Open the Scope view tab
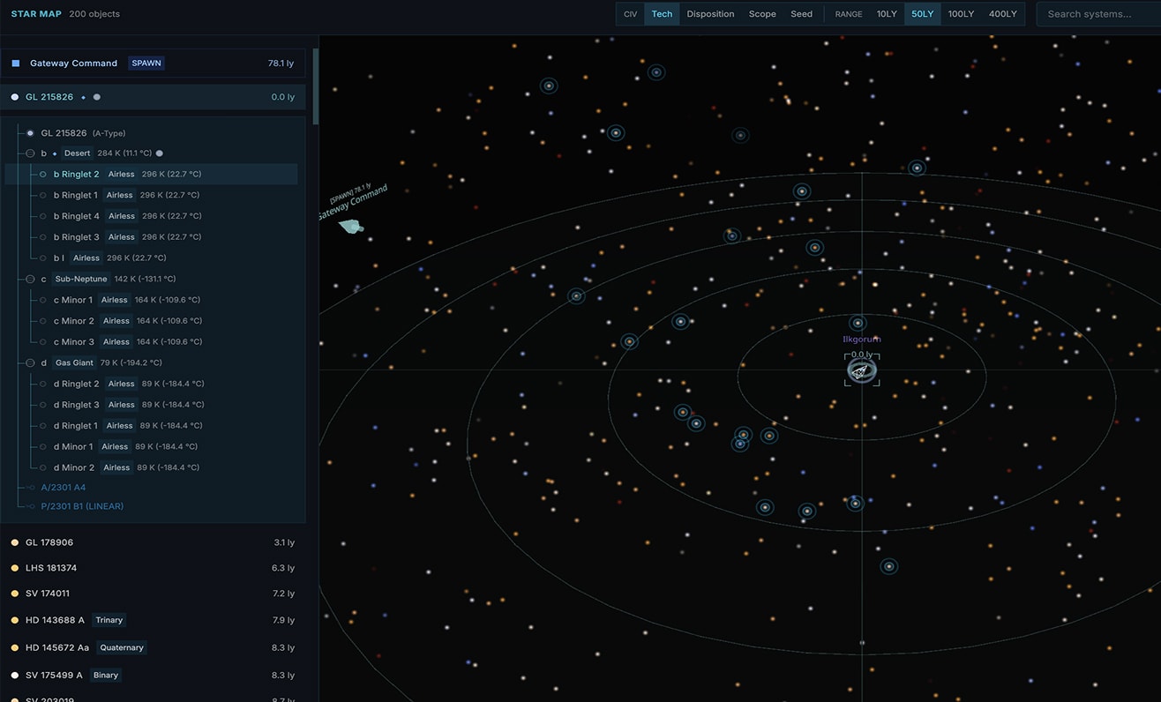 762,14
